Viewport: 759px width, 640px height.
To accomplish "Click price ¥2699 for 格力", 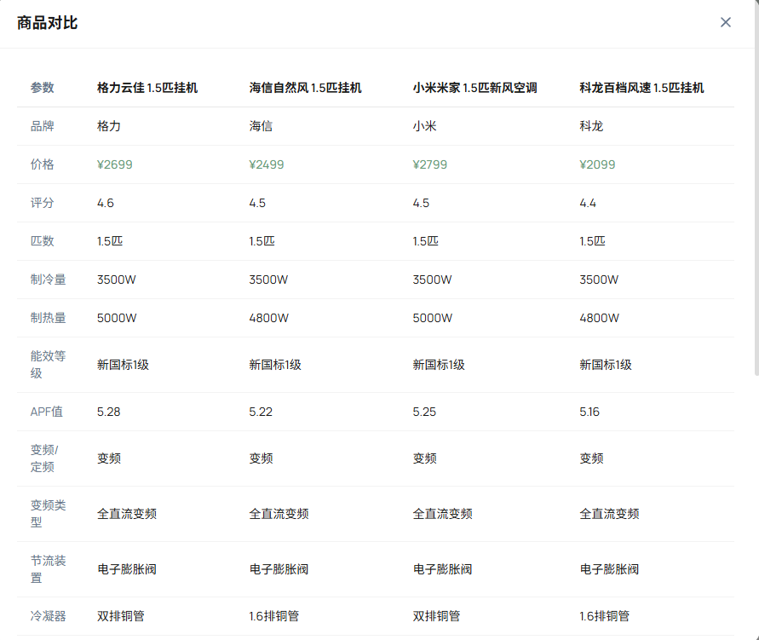I will pyautogui.click(x=115, y=164).
